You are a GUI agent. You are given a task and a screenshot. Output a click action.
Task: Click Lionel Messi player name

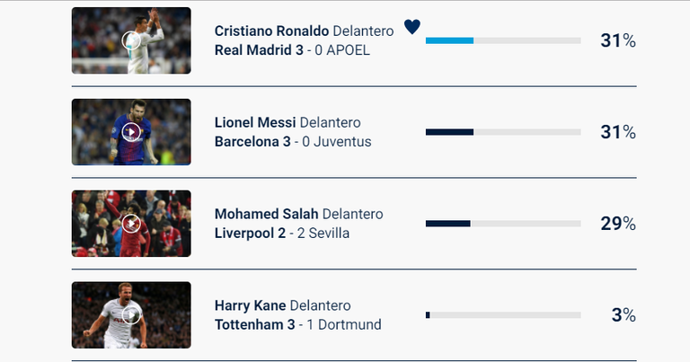pyautogui.click(x=255, y=122)
